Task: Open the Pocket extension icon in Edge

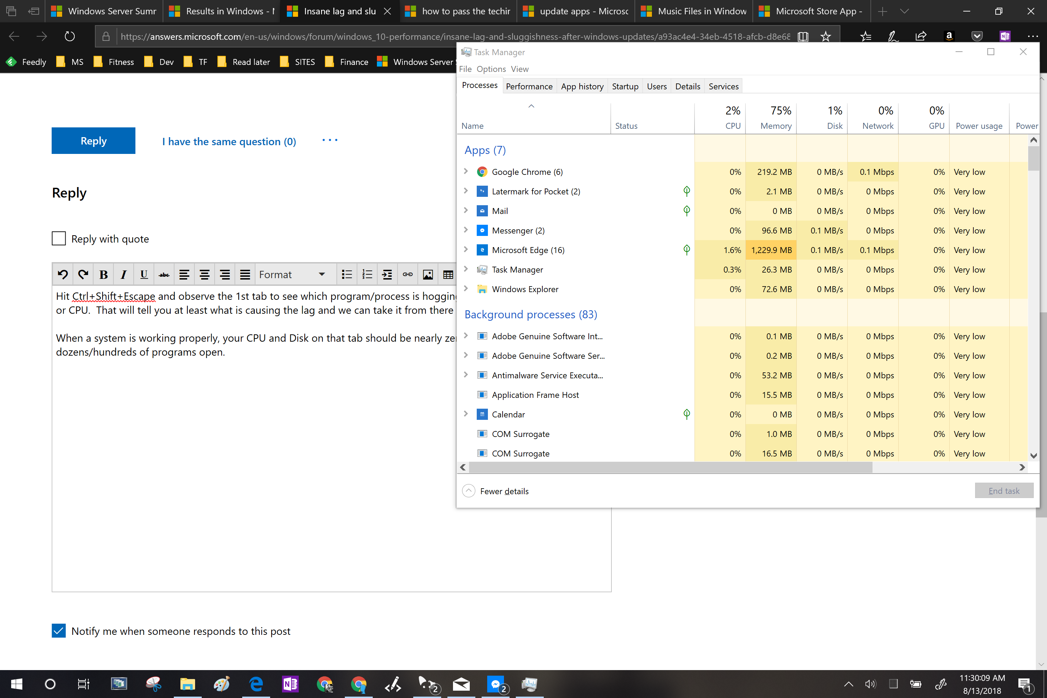Action: 977,36
